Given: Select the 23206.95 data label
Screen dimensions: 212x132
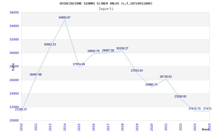Looking at the screenshot, I should tap(180, 96).
